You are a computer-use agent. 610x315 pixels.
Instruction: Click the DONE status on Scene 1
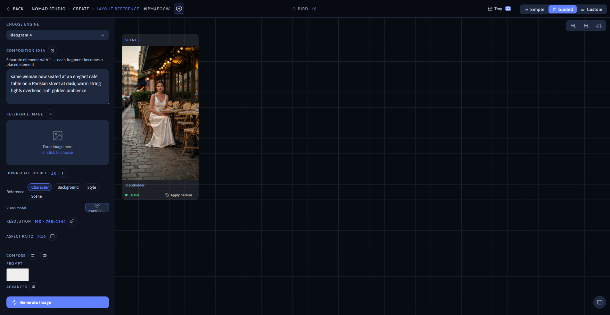[x=133, y=195]
